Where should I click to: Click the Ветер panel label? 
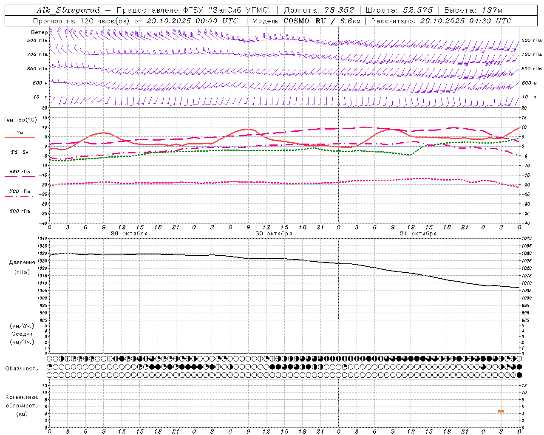coord(39,32)
